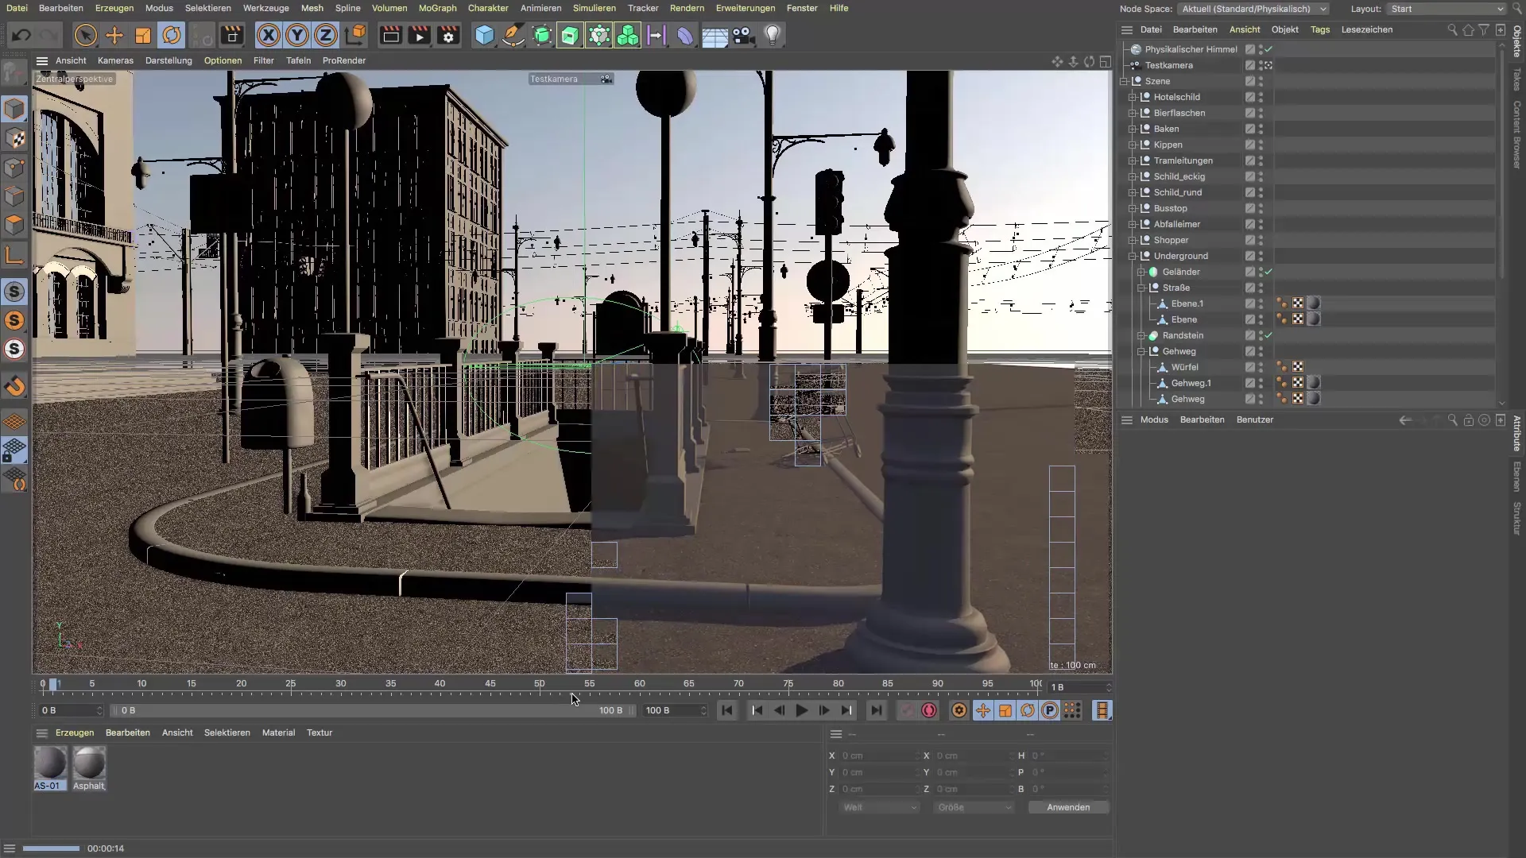The image size is (1526, 858).
Task: Toggle Geländer enabled checkmark
Action: click(1268, 272)
